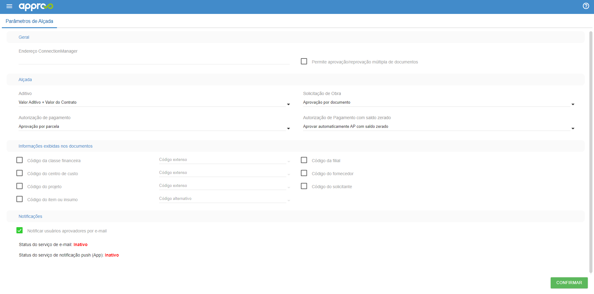Select the Parâmetros de Alçada tab
The width and height of the screenshot is (594, 294).
tap(29, 21)
